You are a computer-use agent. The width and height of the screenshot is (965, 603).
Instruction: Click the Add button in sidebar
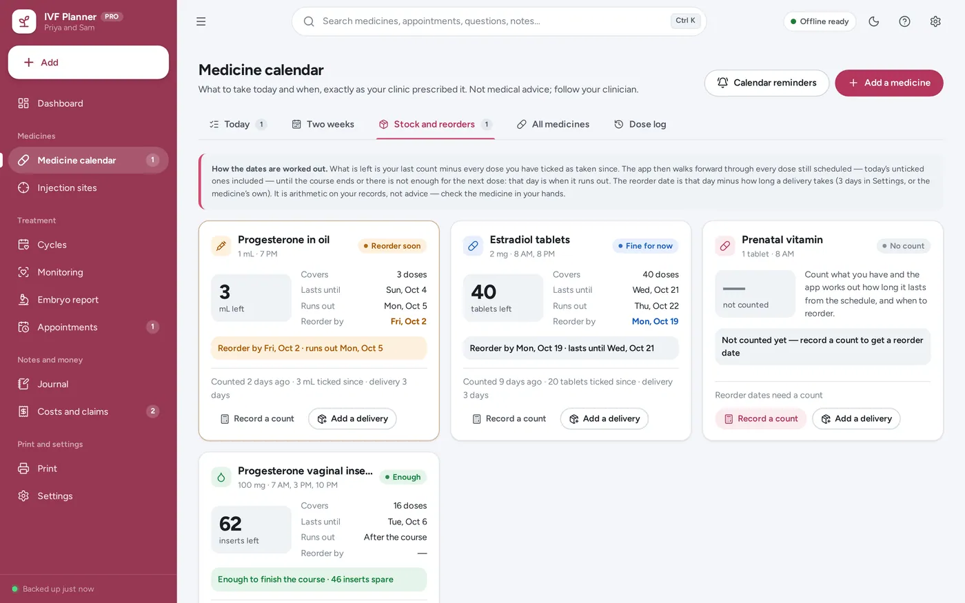tap(88, 62)
